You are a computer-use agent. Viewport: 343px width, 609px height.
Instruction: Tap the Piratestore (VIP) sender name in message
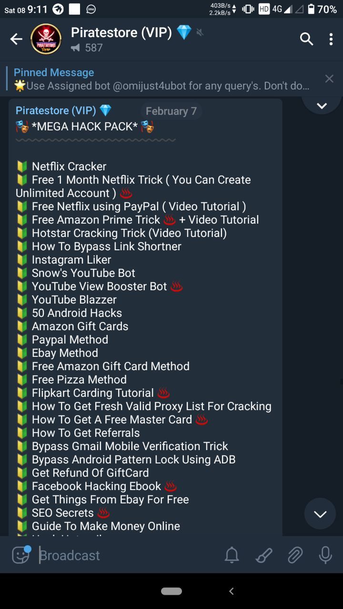(56, 110)
